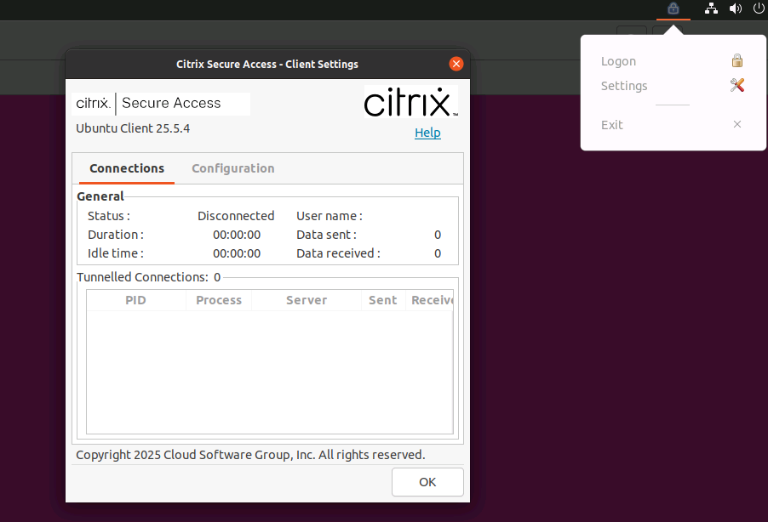
Task: Click the padlock icon beside Logon
Action: tap(737, 60)
